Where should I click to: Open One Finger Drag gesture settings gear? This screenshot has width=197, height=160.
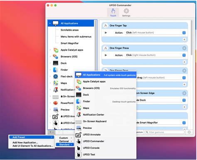(x=184, y=70)
